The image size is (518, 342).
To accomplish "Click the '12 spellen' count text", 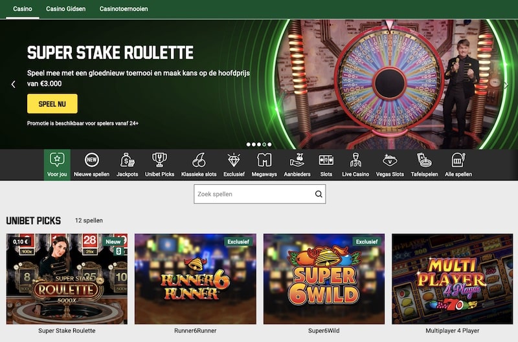I will click(x=89, y=220).
